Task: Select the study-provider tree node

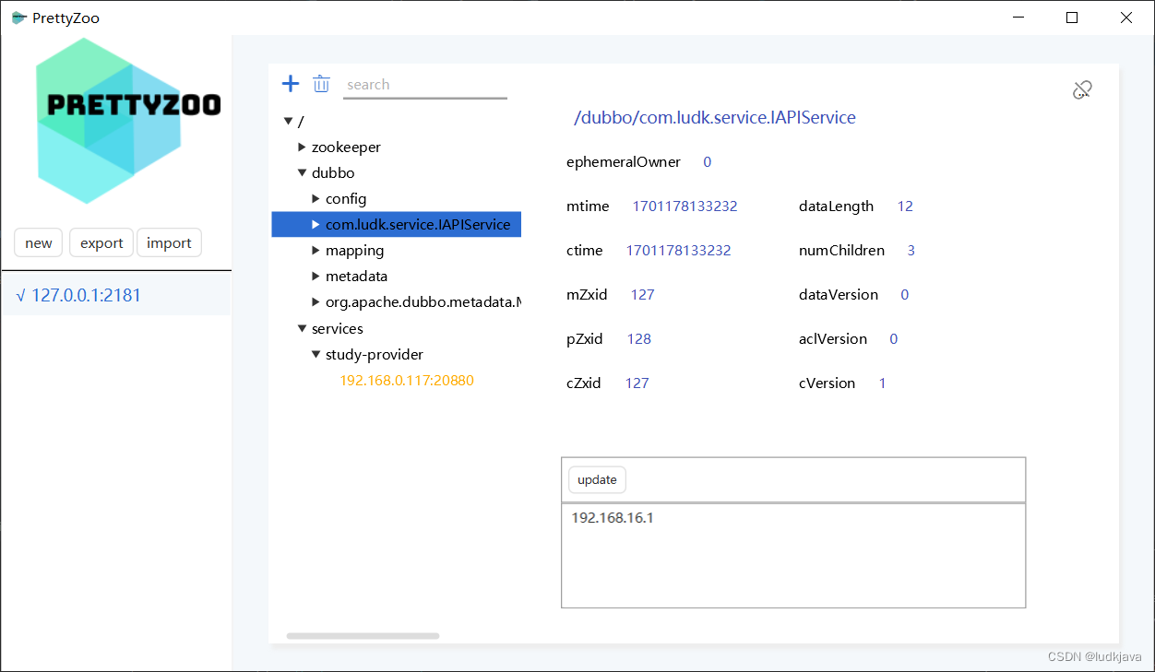Action: click(x=375, y=354)
